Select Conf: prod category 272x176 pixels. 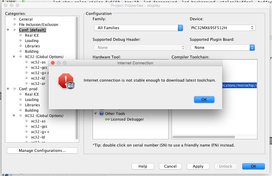click(x=28, y=89)
